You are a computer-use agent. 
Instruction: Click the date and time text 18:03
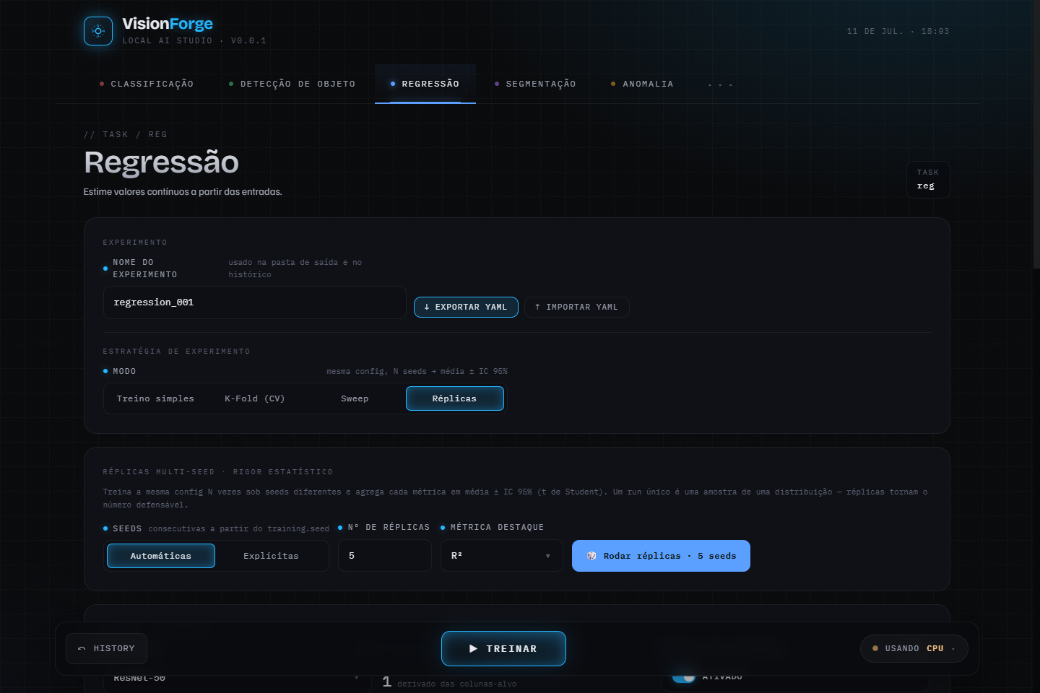898,31
